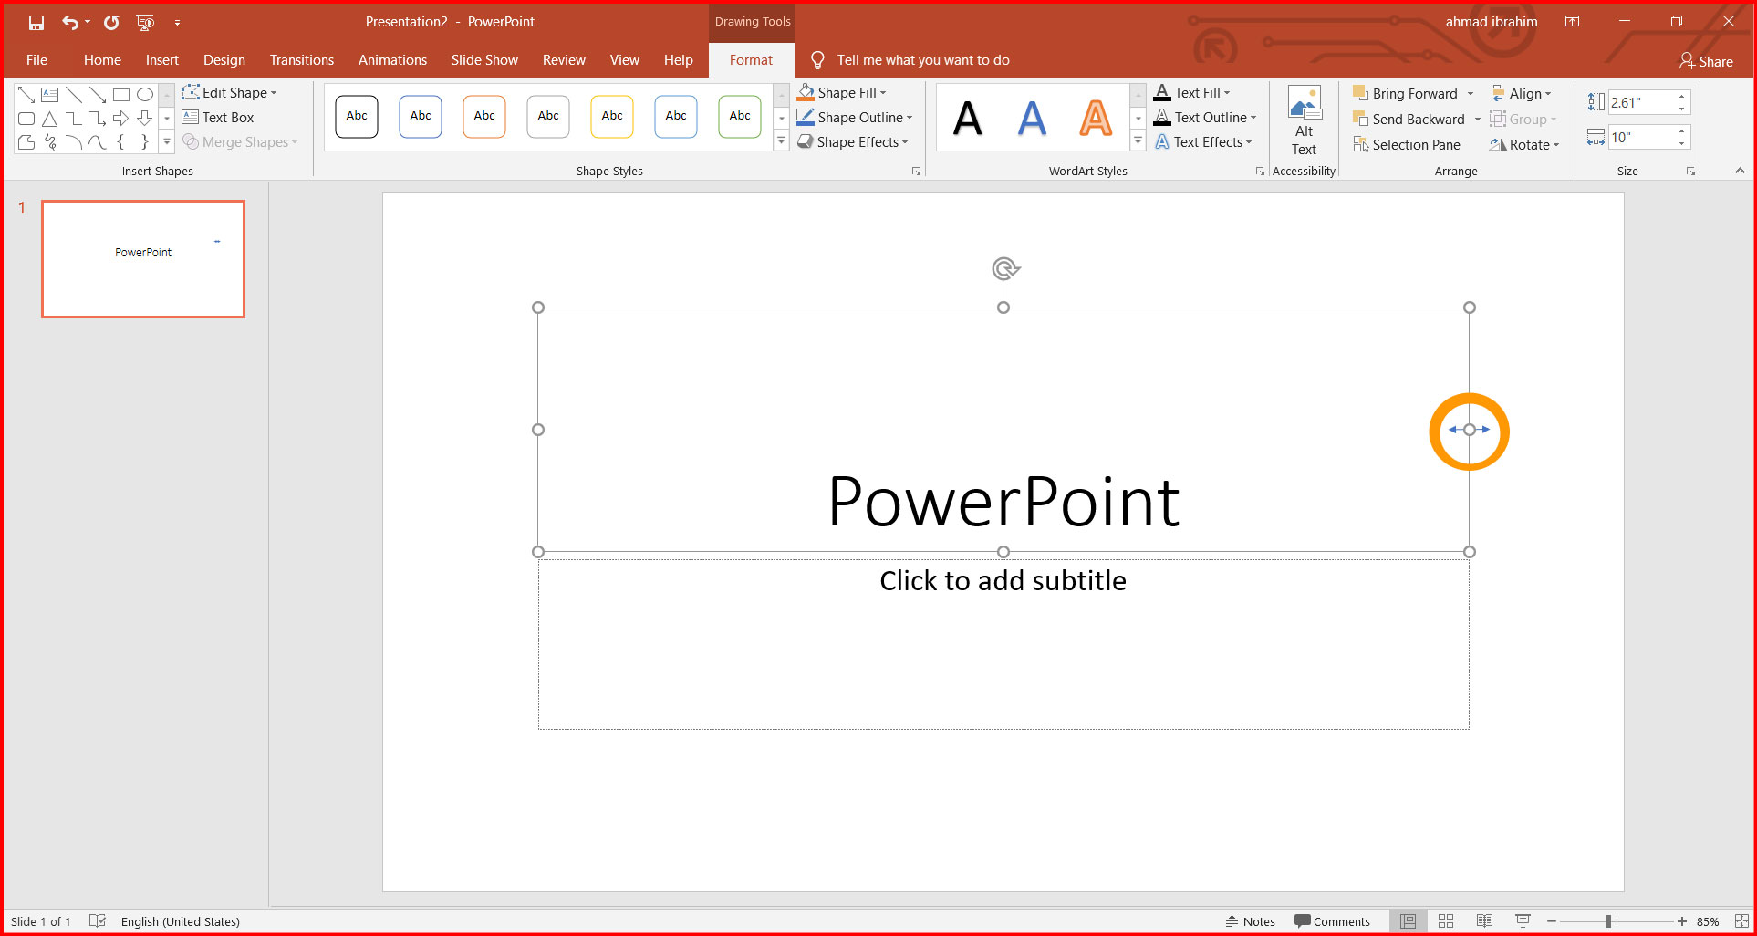This screenshot has height=936, width=1757.
Task: Switch to Normal view in status bar
Action: click(x=1409, y=921)
